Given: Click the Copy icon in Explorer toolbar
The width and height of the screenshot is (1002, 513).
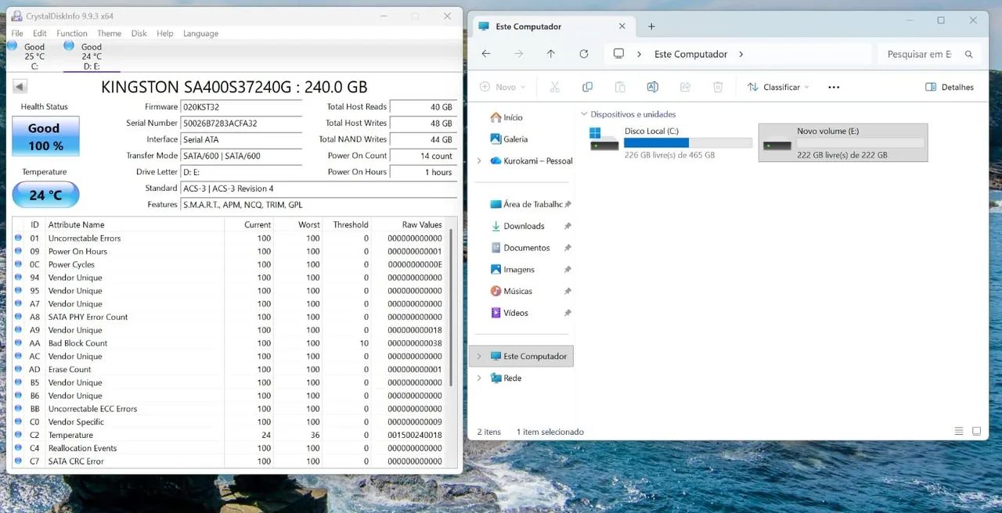Looking at the screenshot, I should [587, 87].
